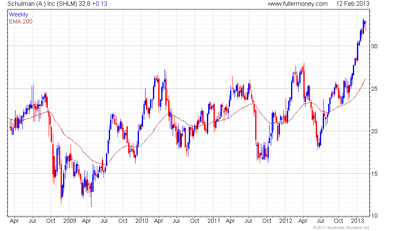
Task: Click the EMA 200 legend label
Action: (x=21, y=21)
